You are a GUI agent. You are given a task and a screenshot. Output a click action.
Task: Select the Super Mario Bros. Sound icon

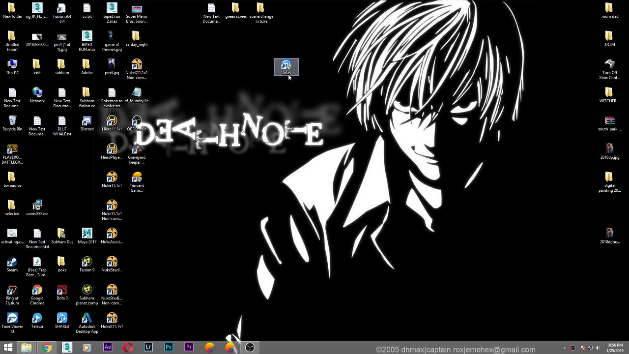[x=137, y=13]
